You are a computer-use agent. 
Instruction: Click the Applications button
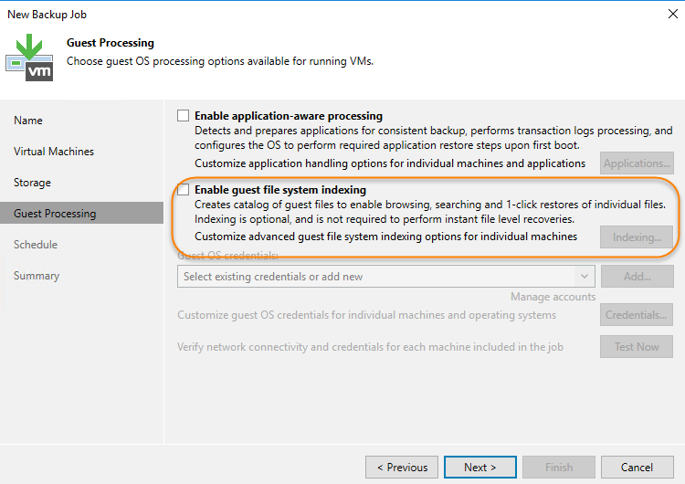pos(637,163)
